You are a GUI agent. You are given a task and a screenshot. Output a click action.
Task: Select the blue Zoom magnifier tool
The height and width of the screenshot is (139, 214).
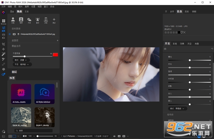(x=4, y=74)
